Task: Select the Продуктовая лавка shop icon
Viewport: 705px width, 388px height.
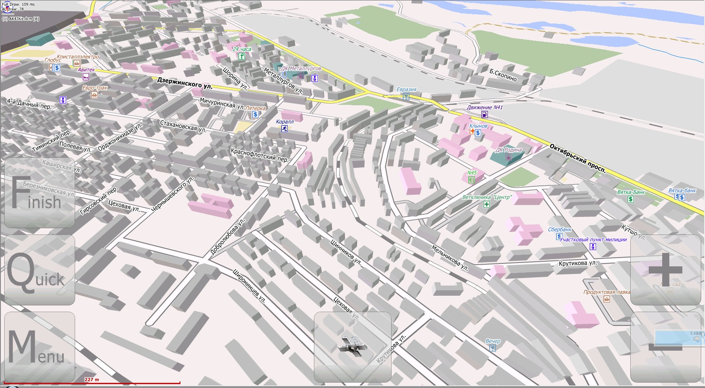Action: [x=606, y=299]
